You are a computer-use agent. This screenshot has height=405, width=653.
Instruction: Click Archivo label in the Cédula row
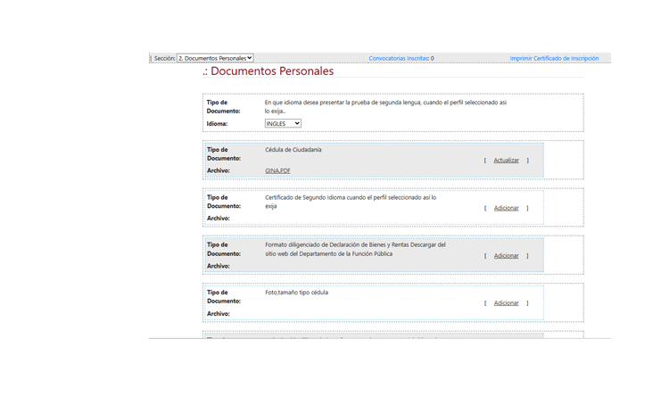pyautogui.click(x=219, y=170)
